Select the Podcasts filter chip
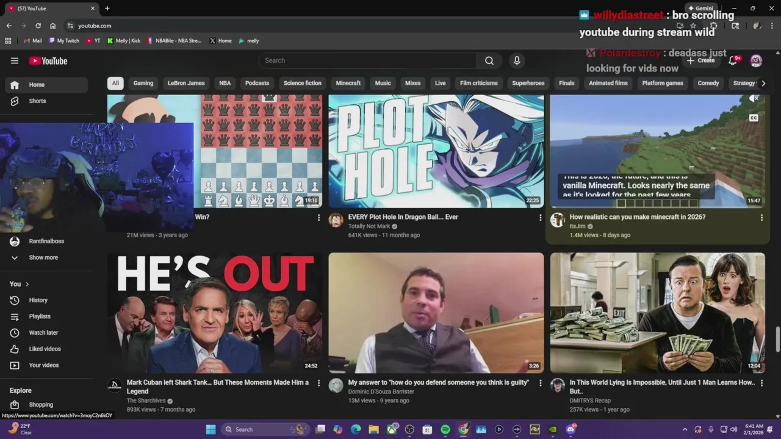The height and width of the screenshot is (439, 781). coord(257,83)
